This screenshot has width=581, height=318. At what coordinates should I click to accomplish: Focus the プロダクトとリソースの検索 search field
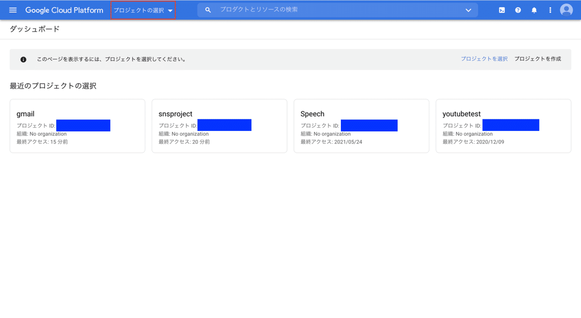[x=337, y=10]
